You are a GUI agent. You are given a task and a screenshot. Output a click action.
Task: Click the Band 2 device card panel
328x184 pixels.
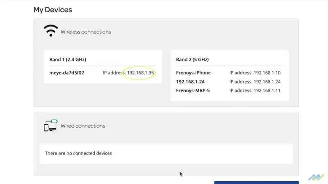(230, 76)
